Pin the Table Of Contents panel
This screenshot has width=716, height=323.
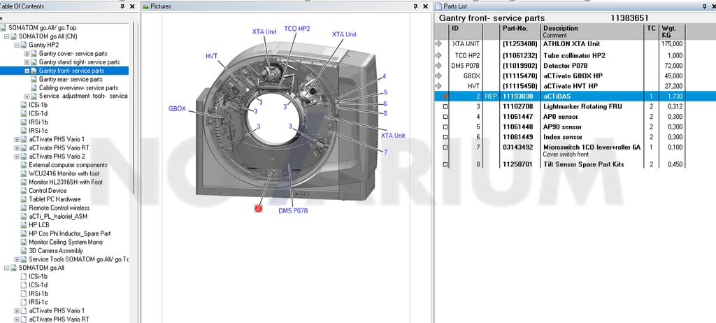pos(122,6)
